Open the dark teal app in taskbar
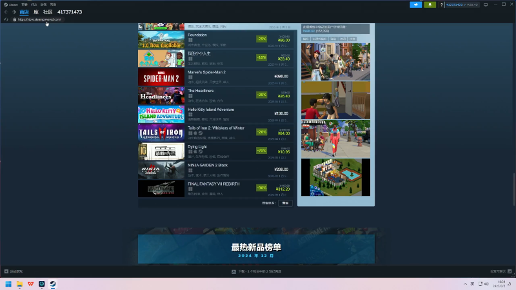Image resolution: width=516 pixels, height=290 pixels. coord(42,284)
